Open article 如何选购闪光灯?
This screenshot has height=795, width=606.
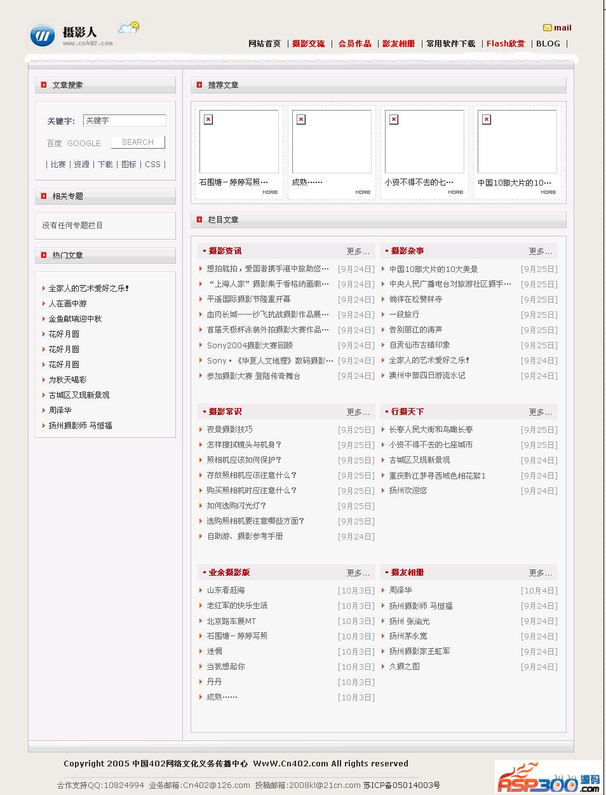236,506
